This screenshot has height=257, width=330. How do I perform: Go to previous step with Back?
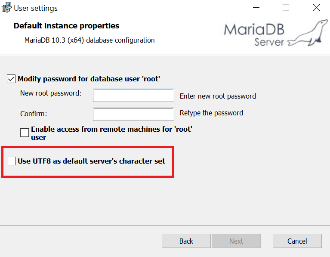click(186, 241)
